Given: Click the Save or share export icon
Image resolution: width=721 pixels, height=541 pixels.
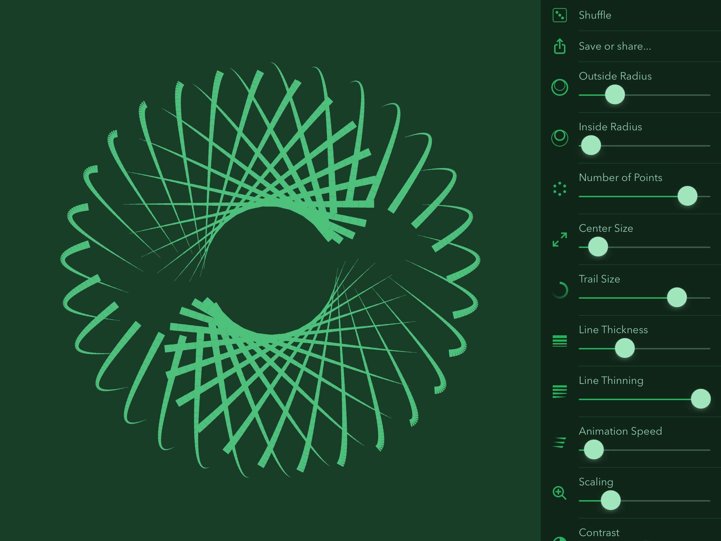Looking at the screenshot, I should pyautogui.click(x=559, y=46).
